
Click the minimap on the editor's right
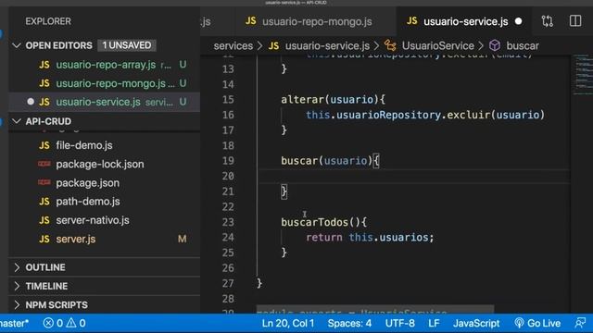[x=583, y=75]
